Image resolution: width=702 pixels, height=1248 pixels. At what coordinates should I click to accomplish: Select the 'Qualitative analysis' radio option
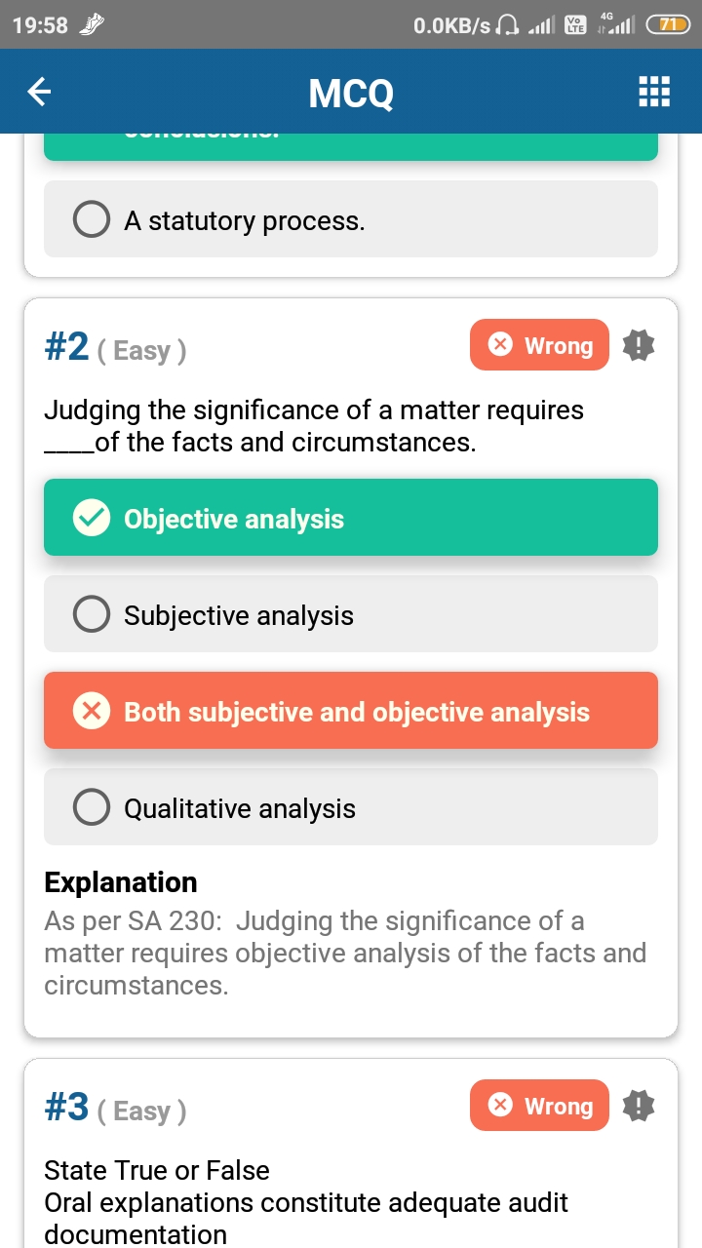(x=92, y=808)
